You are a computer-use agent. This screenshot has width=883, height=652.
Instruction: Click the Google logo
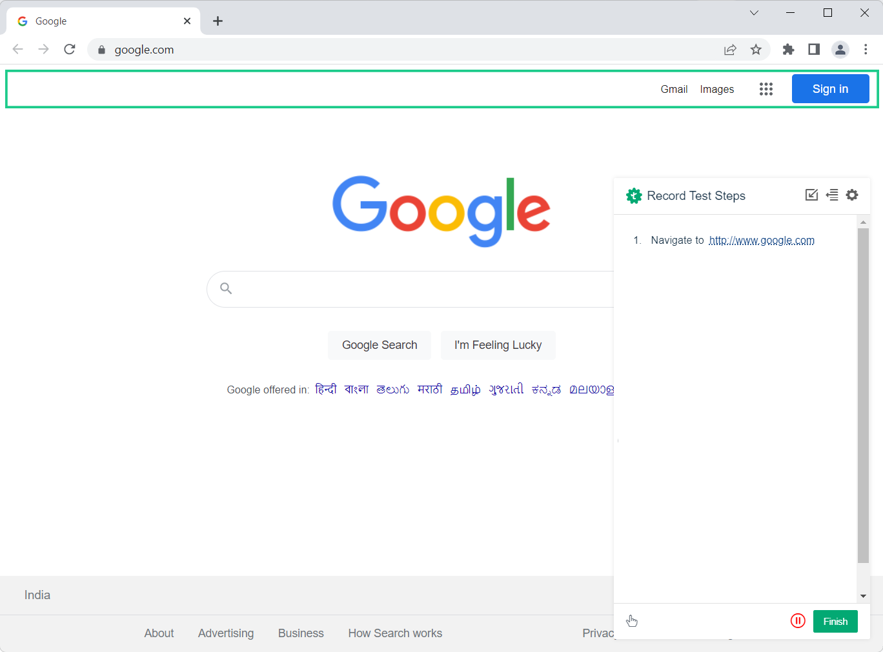point(441,211)
